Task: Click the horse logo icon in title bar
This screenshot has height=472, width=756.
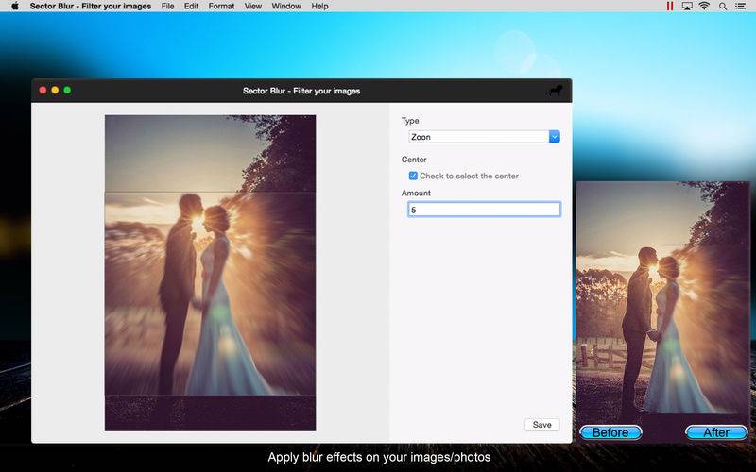Action: (x=556, y=90)
